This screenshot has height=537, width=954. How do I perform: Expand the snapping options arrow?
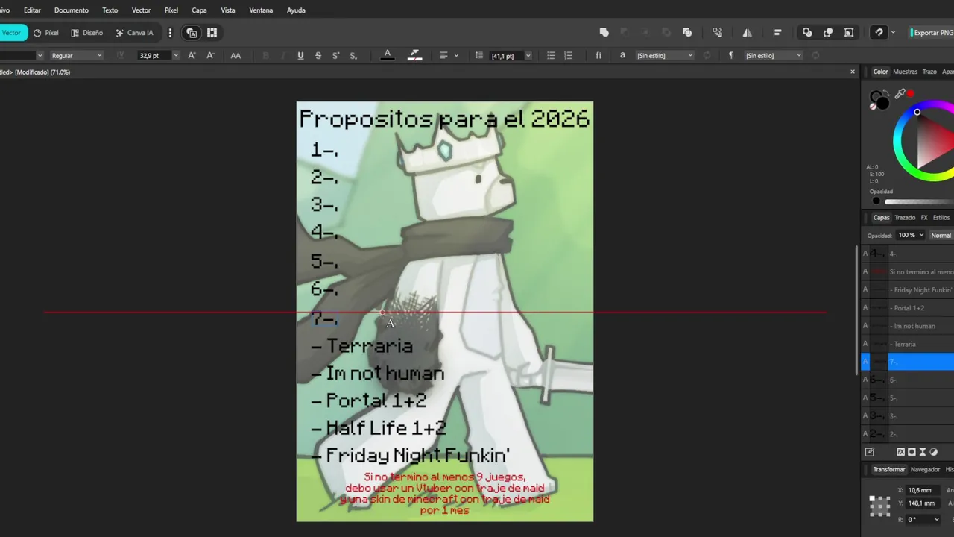pyautogui.click(x=892, y=33)
